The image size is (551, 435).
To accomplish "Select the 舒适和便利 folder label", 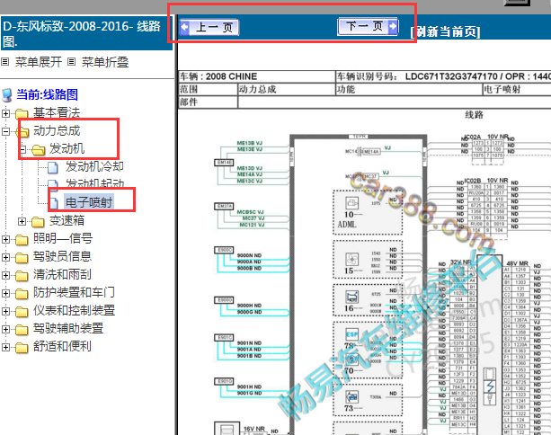I will (63, 346).
